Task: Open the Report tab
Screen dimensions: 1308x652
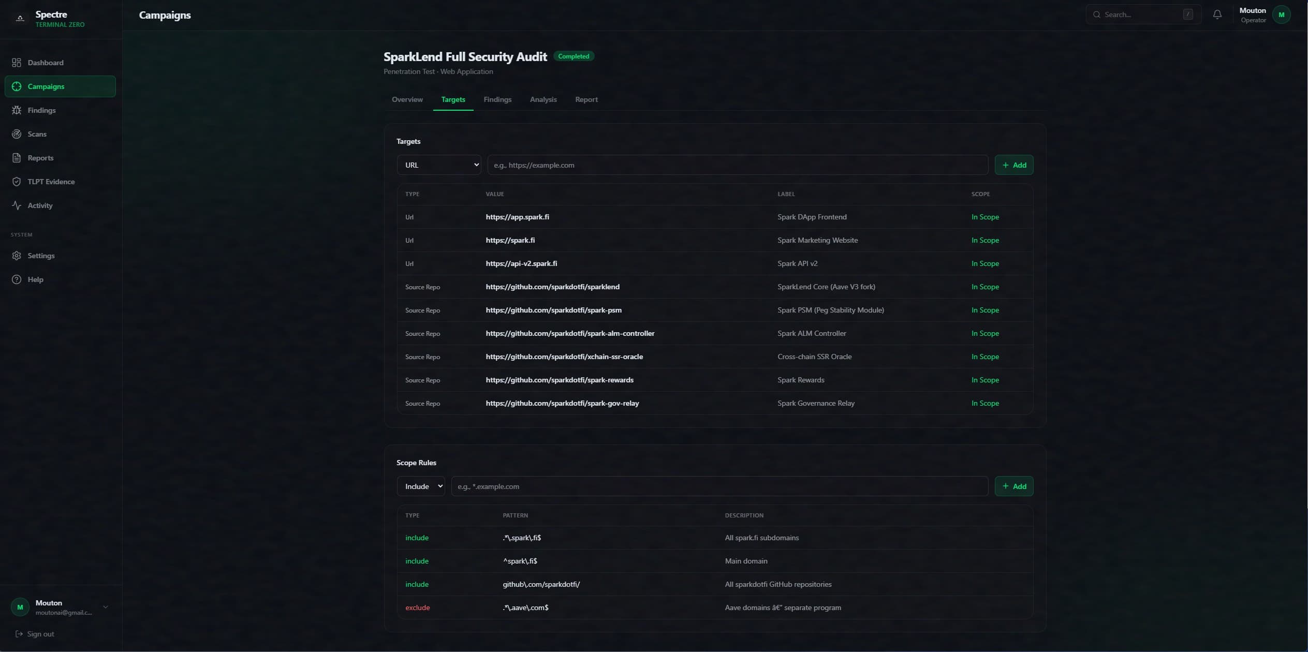Action: [x=586, y=99]
